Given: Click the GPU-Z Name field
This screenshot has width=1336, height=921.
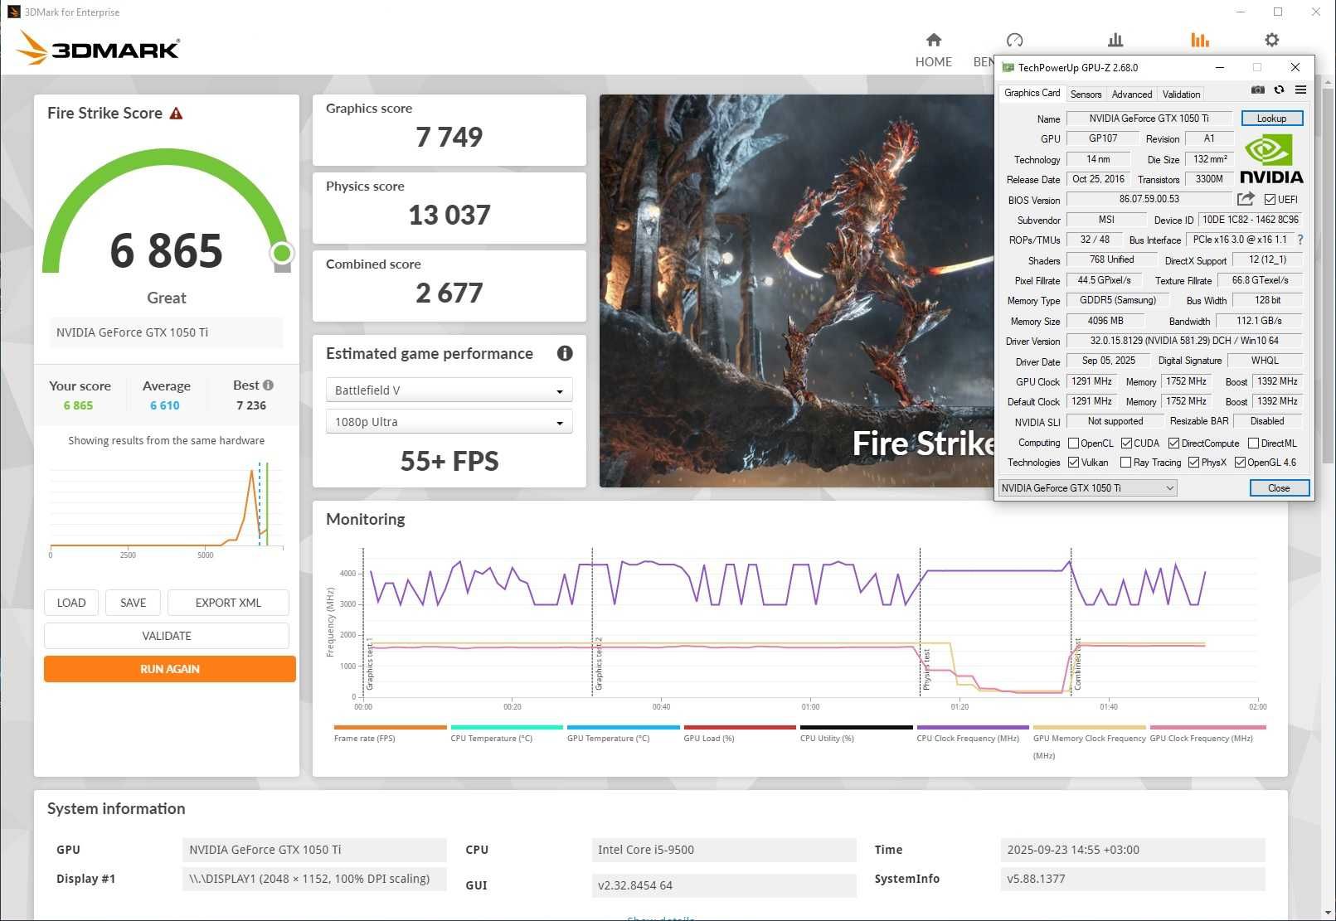Looking at the screenshot, I should point(1149,119).
